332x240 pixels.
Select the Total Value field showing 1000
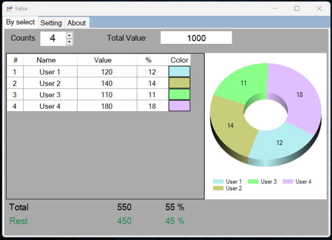(196, 38)
